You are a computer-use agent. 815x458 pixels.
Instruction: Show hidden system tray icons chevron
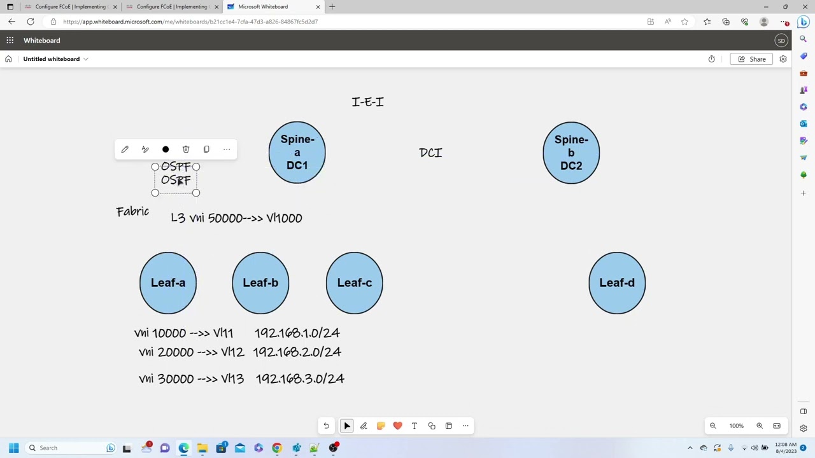690,448
